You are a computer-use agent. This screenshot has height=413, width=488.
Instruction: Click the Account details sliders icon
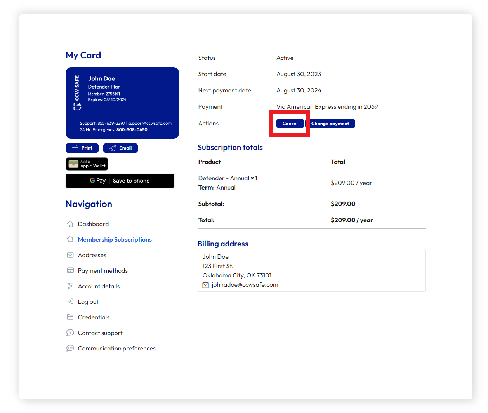click(x=70, y=286)
